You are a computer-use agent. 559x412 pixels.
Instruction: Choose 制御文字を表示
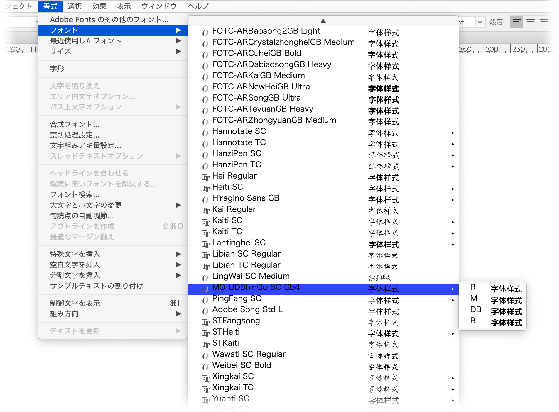pos(113,303)
